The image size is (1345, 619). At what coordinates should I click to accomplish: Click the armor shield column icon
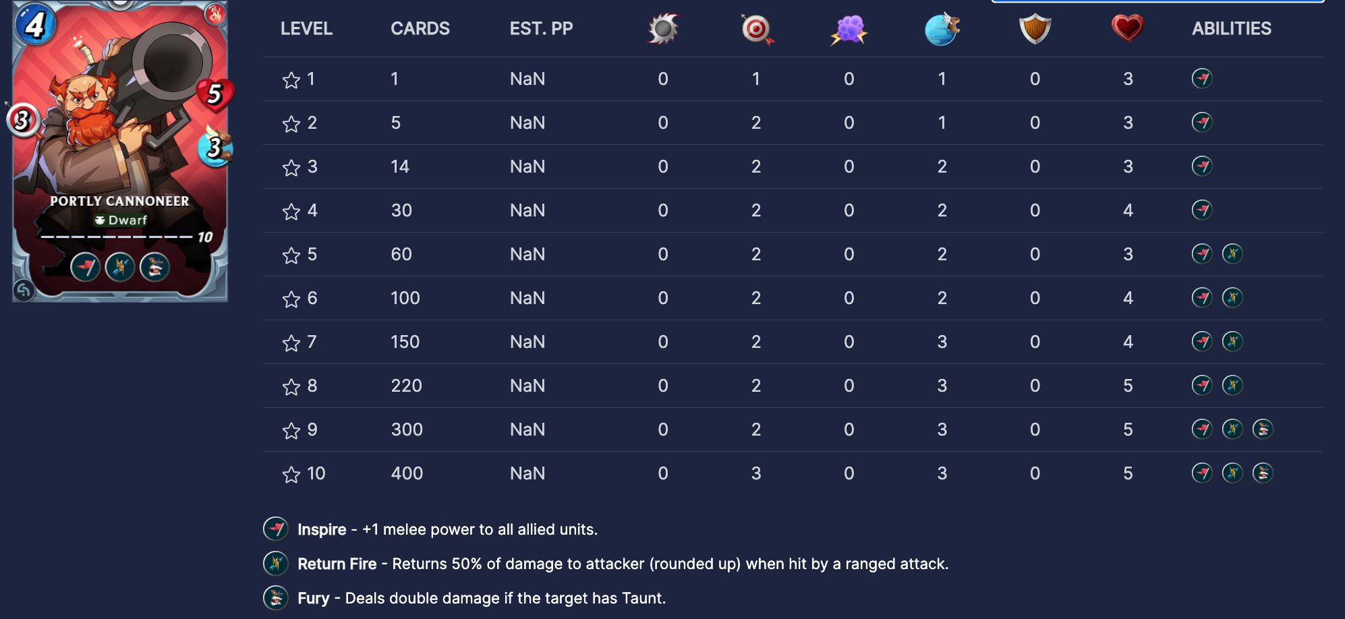click(1035, 29)
